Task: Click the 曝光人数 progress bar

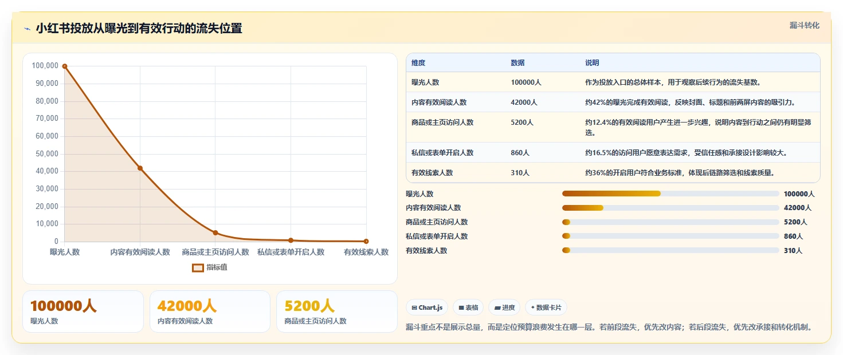Action: point(671,194)
